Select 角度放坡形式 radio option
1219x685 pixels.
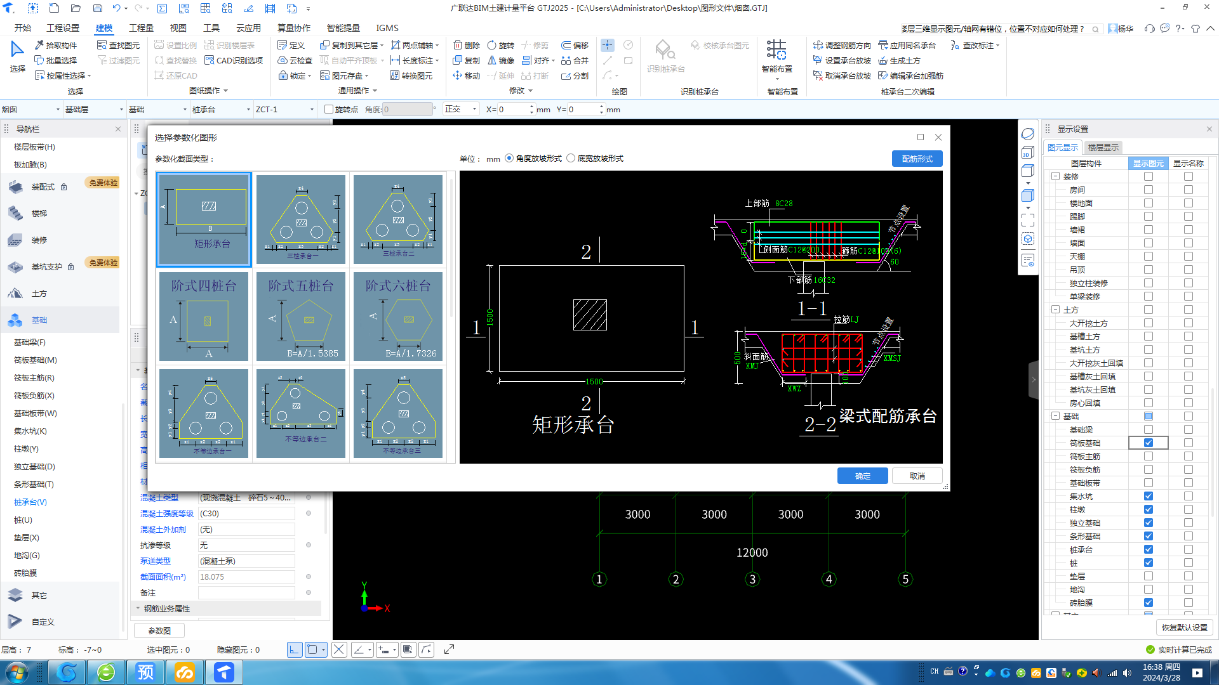tap(509, 159)
